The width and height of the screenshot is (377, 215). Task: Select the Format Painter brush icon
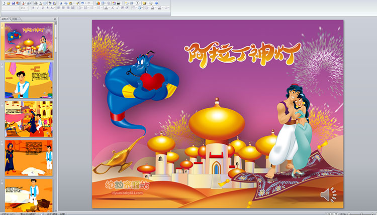point(77,3)
